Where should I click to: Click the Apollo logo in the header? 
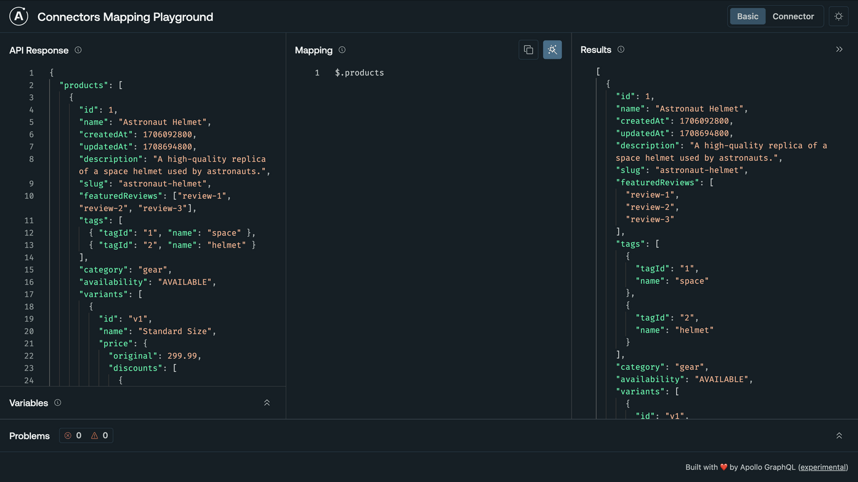[18, 16]
